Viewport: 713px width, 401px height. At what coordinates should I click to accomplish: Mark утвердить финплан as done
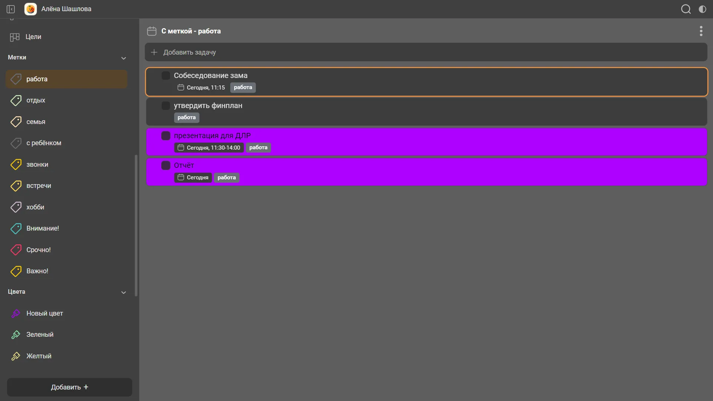pyautogui.click(x=166, y=106)
